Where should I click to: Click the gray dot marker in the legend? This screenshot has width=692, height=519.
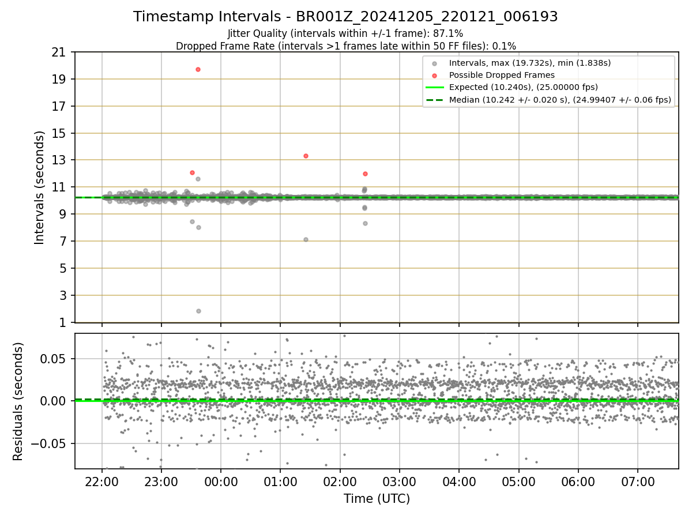tap(435, 63)
